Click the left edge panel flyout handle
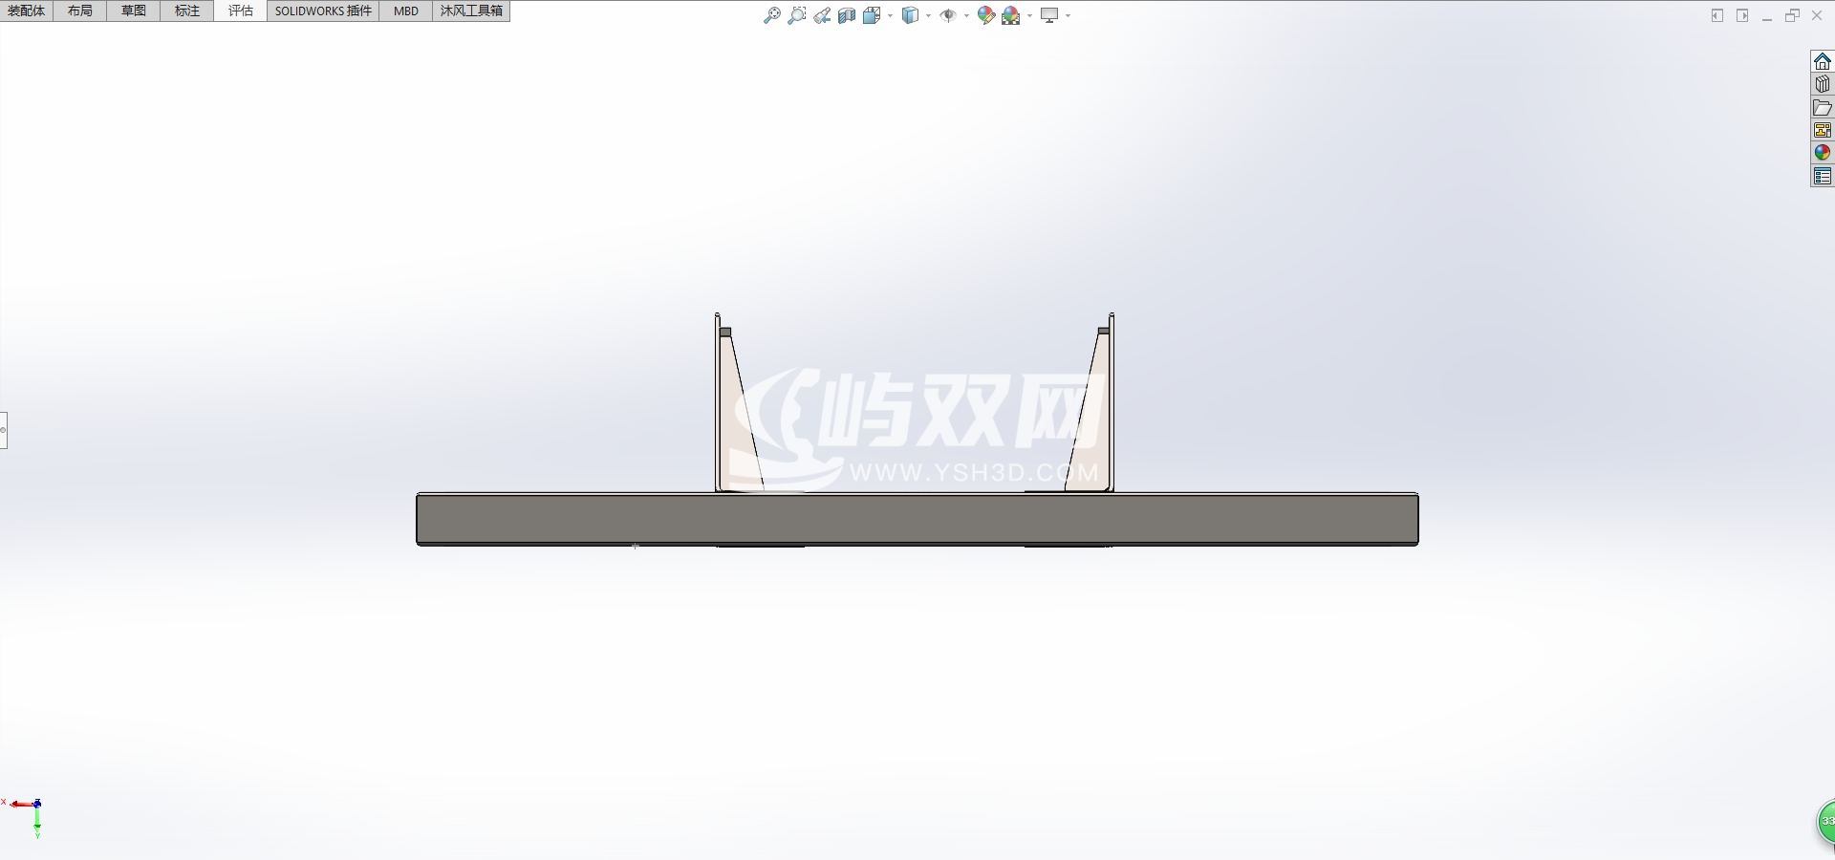Image resolution: width=1835 pixels, height=860 pixels. (x=4, y=430)
